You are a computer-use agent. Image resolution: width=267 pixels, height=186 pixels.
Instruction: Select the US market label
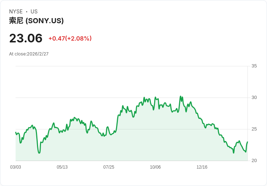(34, 12)
